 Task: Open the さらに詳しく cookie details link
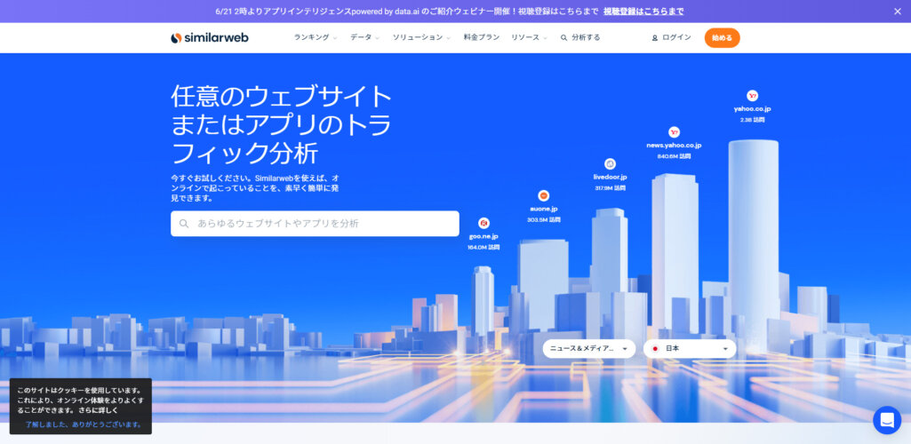[x=98, y=410]
